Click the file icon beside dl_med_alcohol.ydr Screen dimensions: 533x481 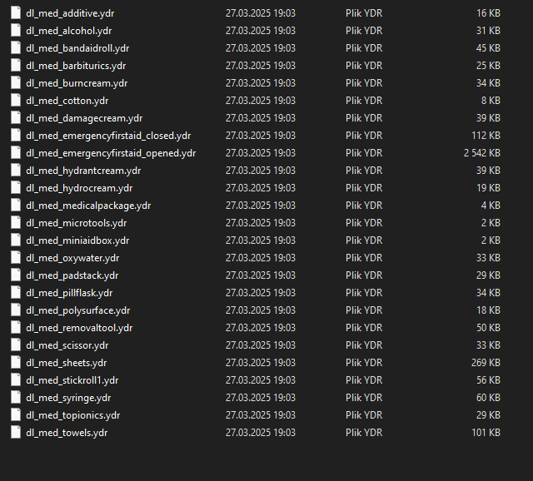pos(16,31)
